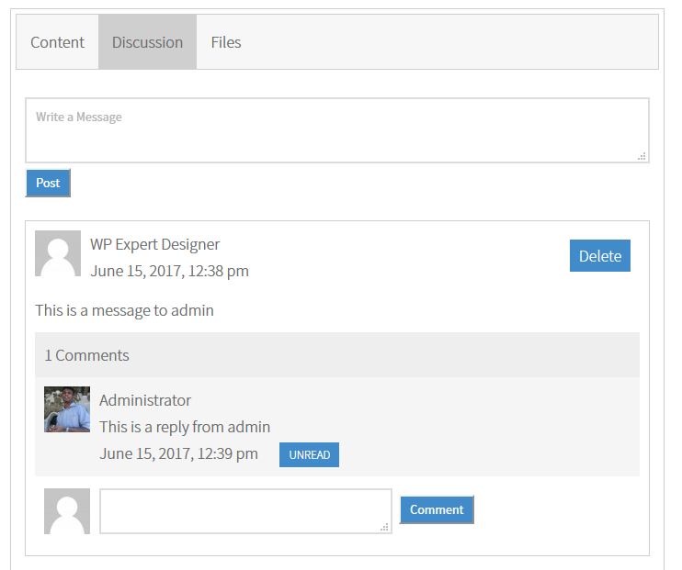Click WP Expert Designer's default avatar
This screenshot has width=682, height=570.
point(58,253)
